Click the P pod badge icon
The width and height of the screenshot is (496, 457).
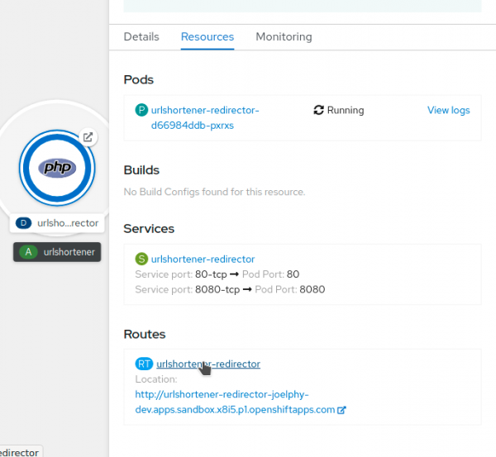tap(142, 110)
